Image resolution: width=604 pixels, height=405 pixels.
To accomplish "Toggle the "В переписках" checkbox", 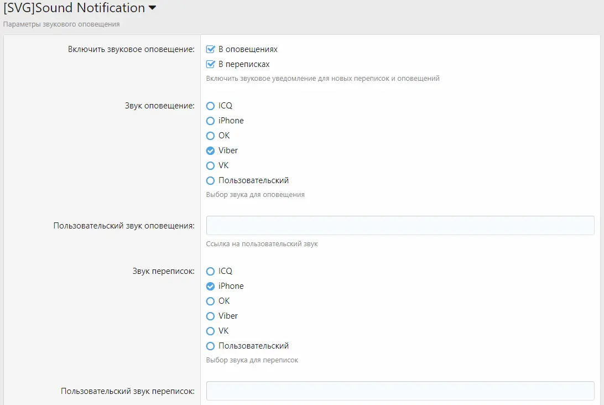I will [x=210, y=64].
